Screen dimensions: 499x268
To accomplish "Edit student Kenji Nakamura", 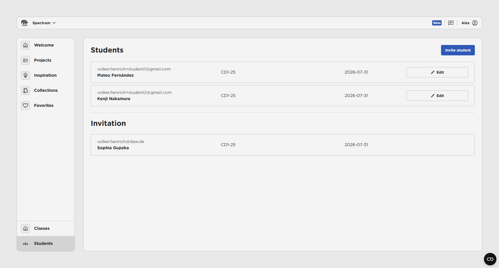I will [x=437, y=96].
